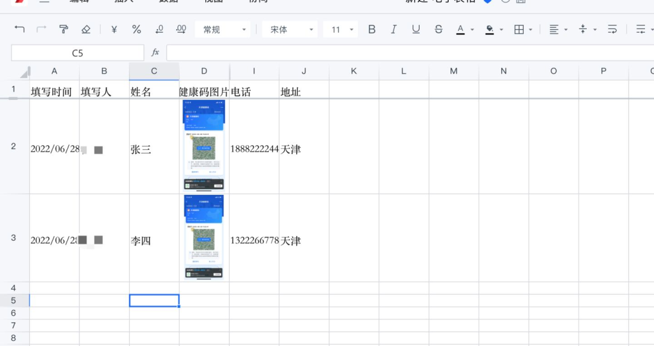
Task: Open horizontal alignment dropdown arrow
Action: pos(566,30)
